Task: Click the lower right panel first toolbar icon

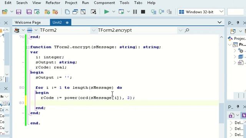Action: 231,115
